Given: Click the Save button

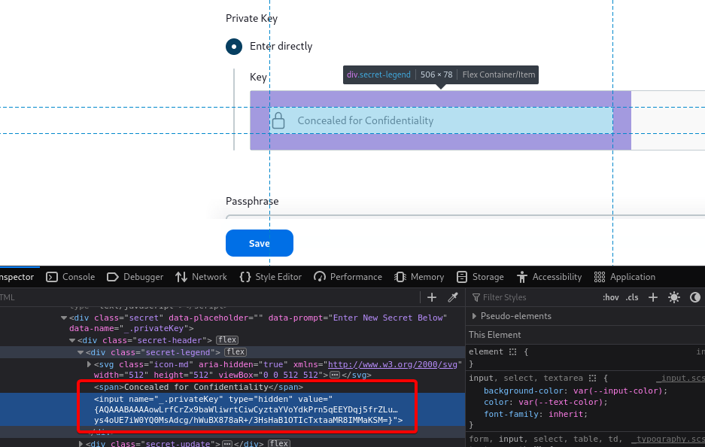Looking at the screenshot, I should point(259,243).
